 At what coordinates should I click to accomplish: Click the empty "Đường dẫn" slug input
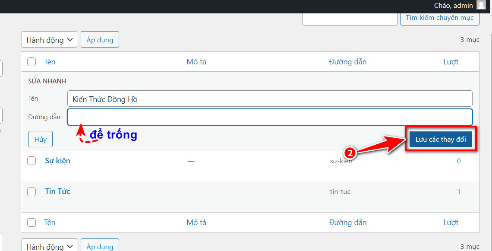pos(270,117)
